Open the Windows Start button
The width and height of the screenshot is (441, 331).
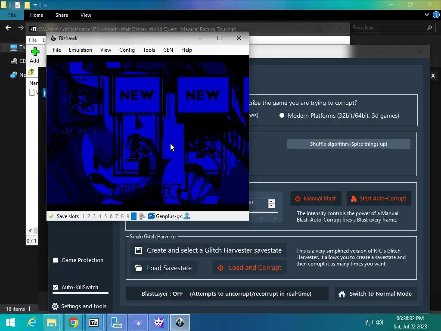pos(10,322)
